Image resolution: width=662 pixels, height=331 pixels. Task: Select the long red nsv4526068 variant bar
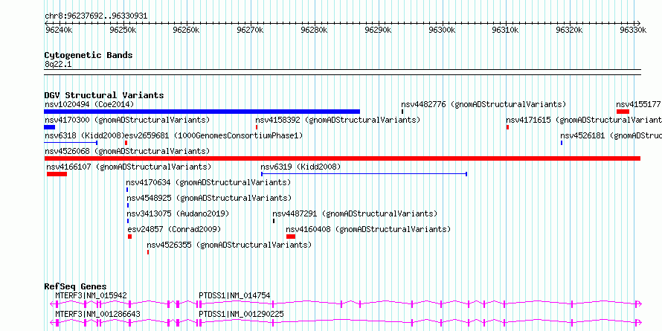(x=342, y=158)
